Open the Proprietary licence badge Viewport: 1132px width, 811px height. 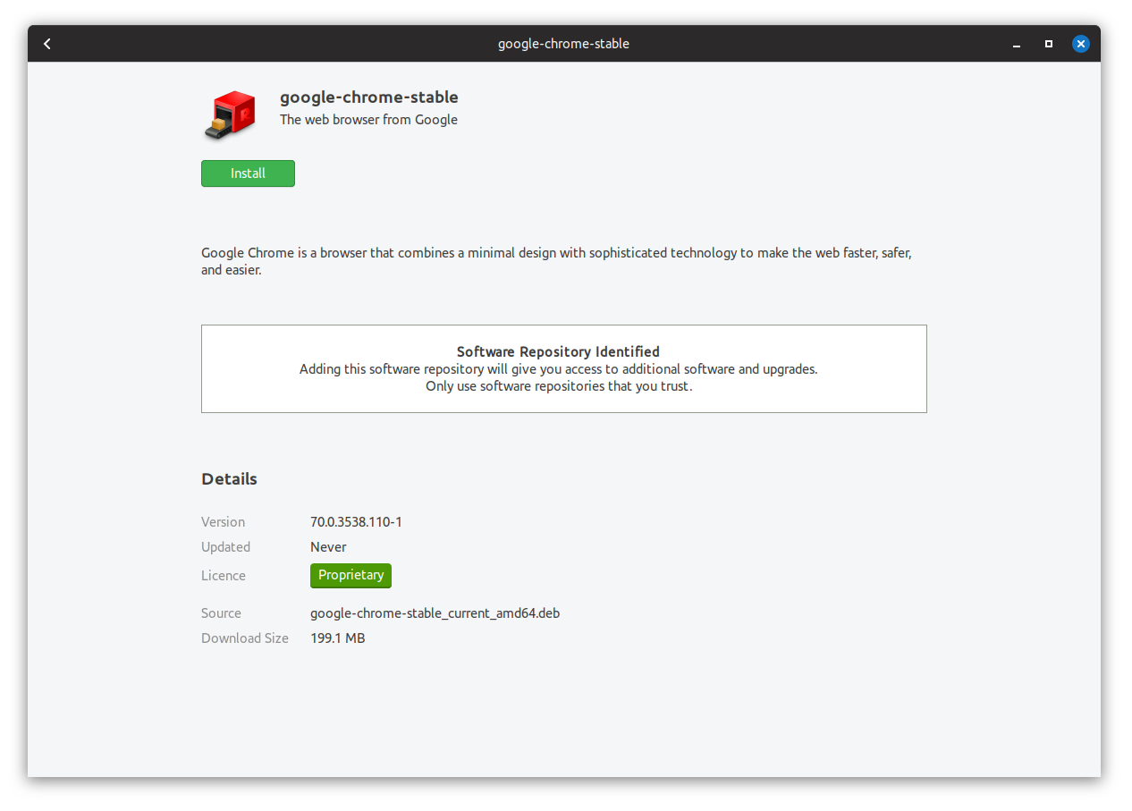click(351, 575)
